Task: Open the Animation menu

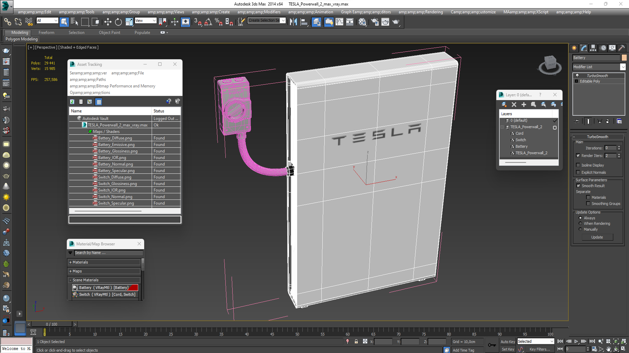Action: pyautogui.click(x=311, y=12)
